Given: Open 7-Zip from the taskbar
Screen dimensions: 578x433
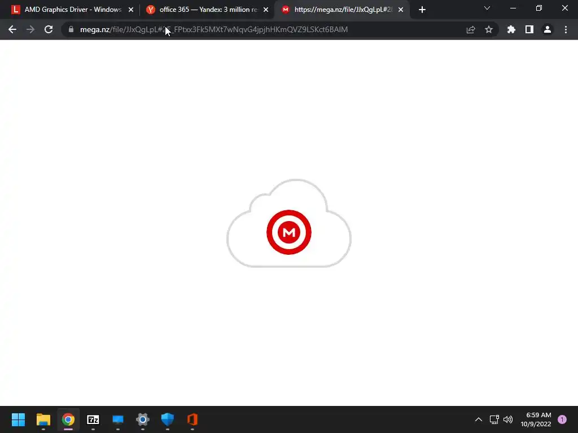Looking at the screenshot, I should coord(93,419).
